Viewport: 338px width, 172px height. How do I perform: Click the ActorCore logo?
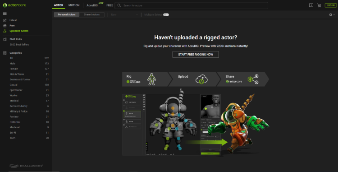tap(14, 5)
